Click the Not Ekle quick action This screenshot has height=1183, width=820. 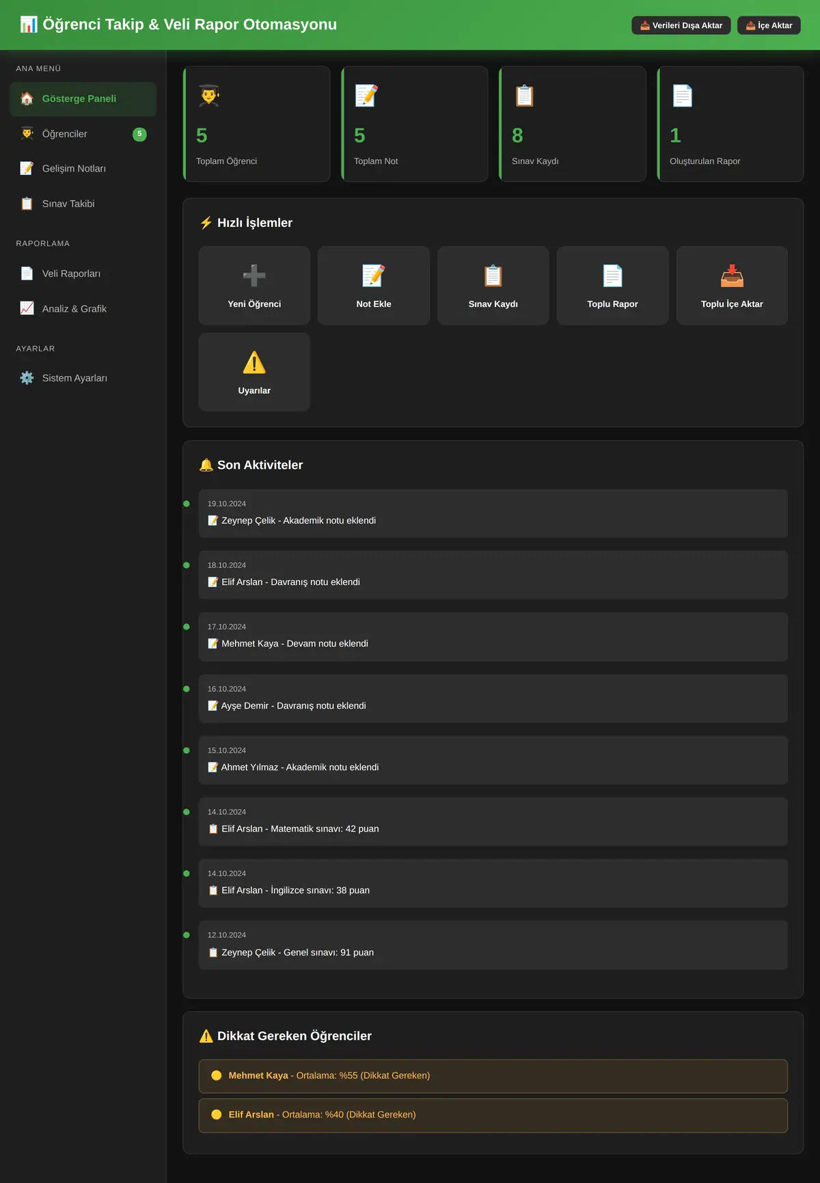pos(374,286)
